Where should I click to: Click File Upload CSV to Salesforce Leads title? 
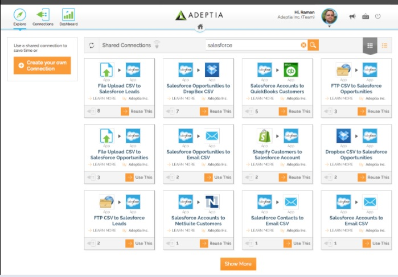click(120, 89)
